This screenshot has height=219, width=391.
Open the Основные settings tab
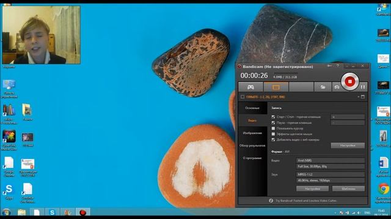pyautogui.click(x=252, y=108)
